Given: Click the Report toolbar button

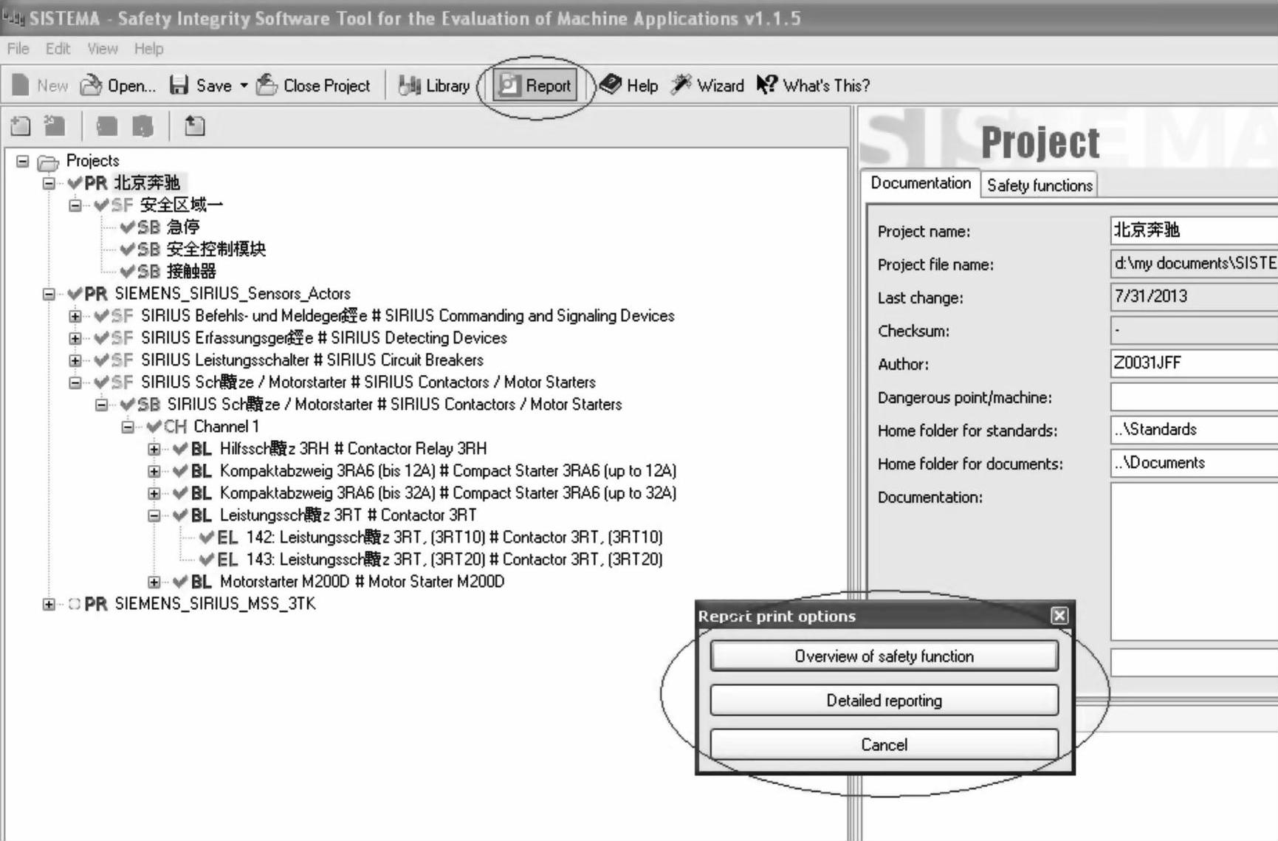Looking at the screenshot, I should point(535,86).
